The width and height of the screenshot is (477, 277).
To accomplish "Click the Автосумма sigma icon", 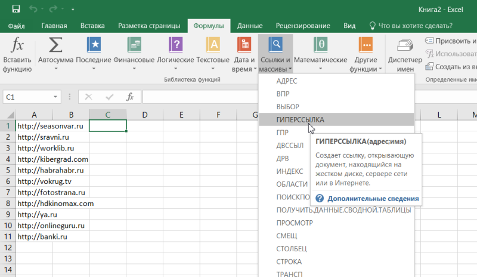I will [55, 45].
